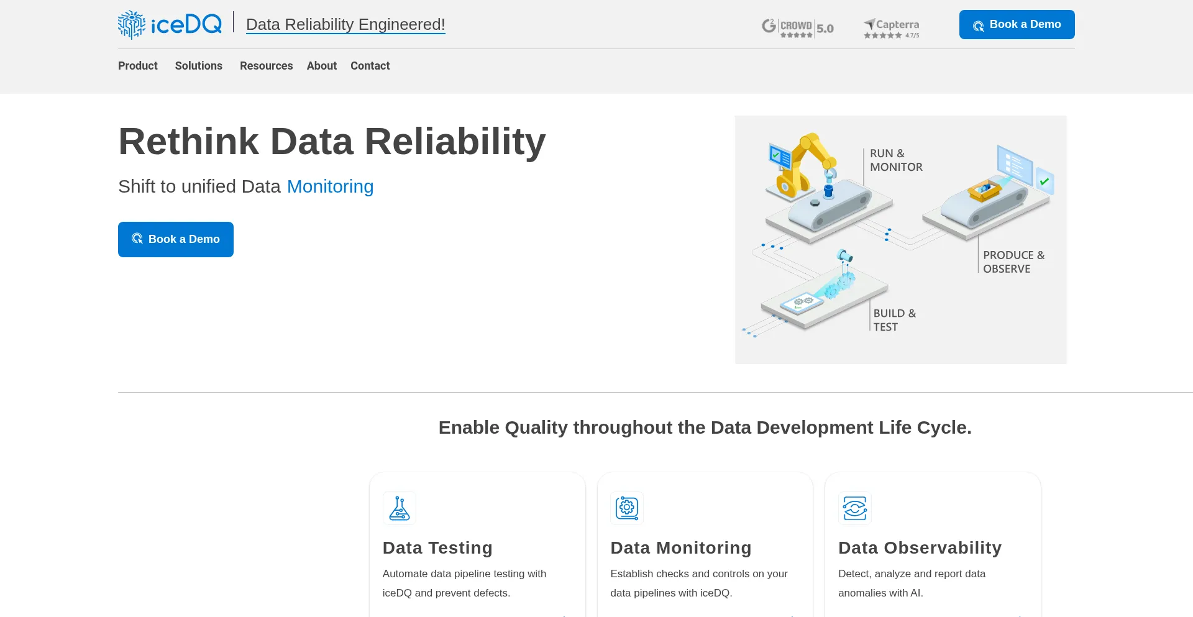Go to the Contact page
Image resolution: width=1193 pixels, height=617 pixels.
click(x=370, y=66)
